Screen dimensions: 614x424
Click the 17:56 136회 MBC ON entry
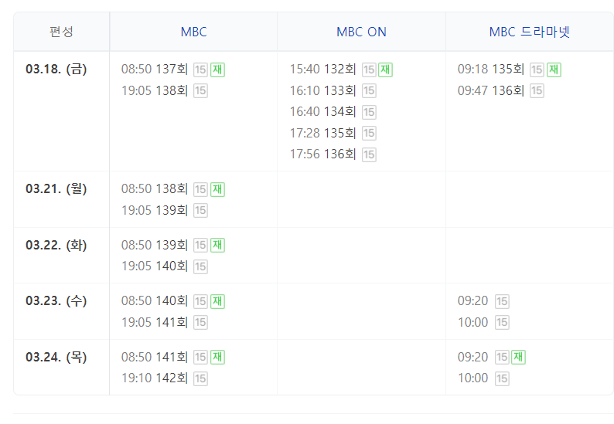(x=322, y=154)
